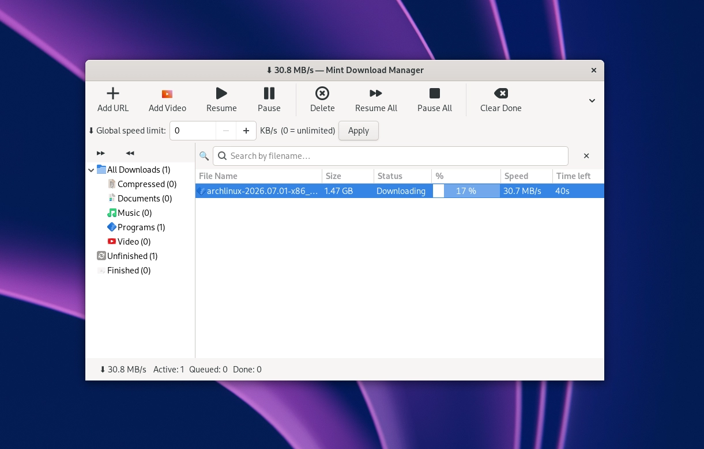Select the archlinux-2026.07.01 download row
This screenshot has height=449, width=704.
tap(400, 191)
